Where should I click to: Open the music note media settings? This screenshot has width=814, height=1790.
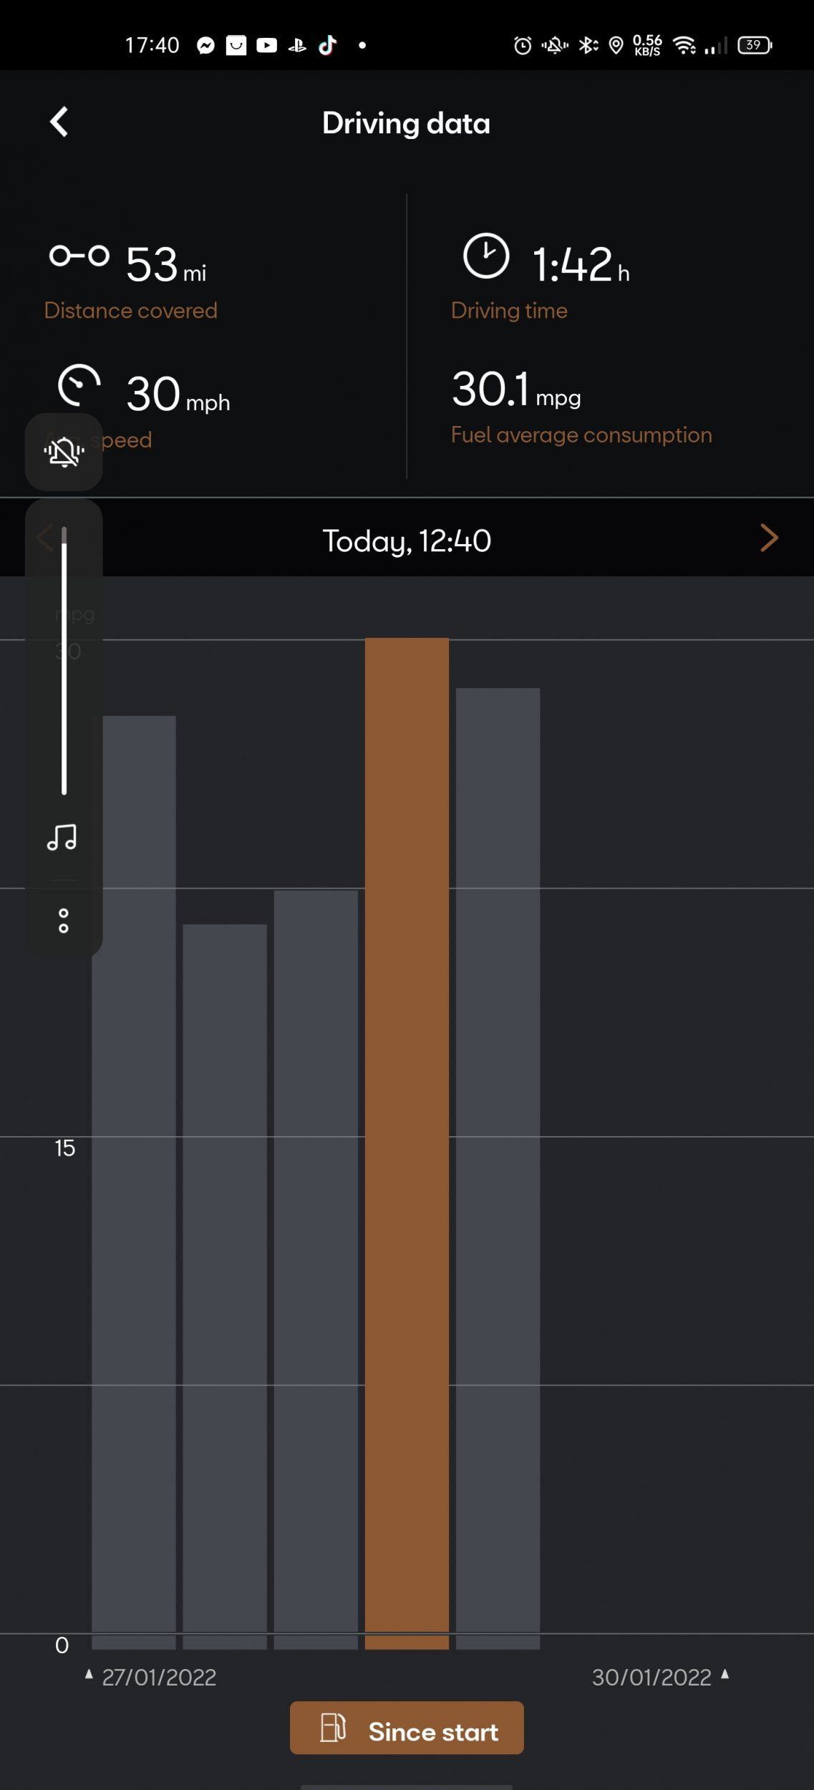tap(62, 837)
